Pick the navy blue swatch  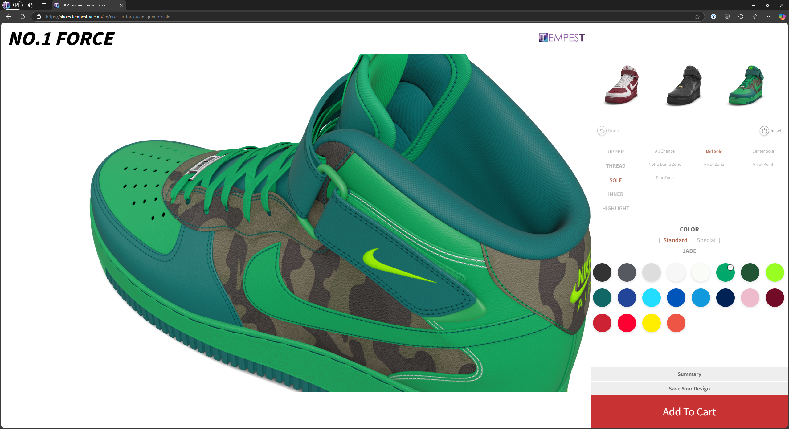click(725, 298)
